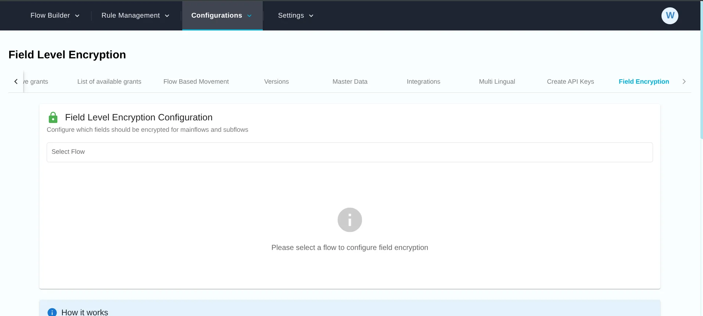703x316 pixels.
Task: Switch to List of available grants tab
Action: [x=109, y=81]
